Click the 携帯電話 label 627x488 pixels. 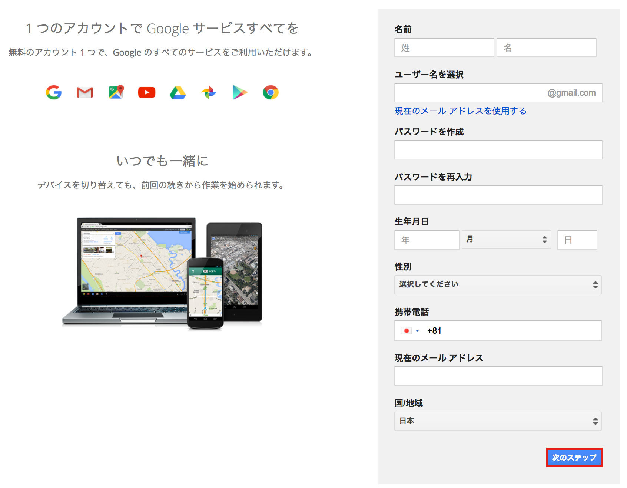click(412, 312)
